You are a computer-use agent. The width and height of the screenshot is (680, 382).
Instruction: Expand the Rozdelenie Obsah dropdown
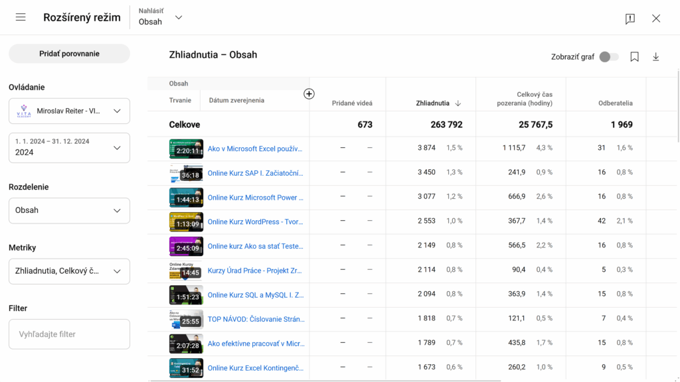point(69,210)
